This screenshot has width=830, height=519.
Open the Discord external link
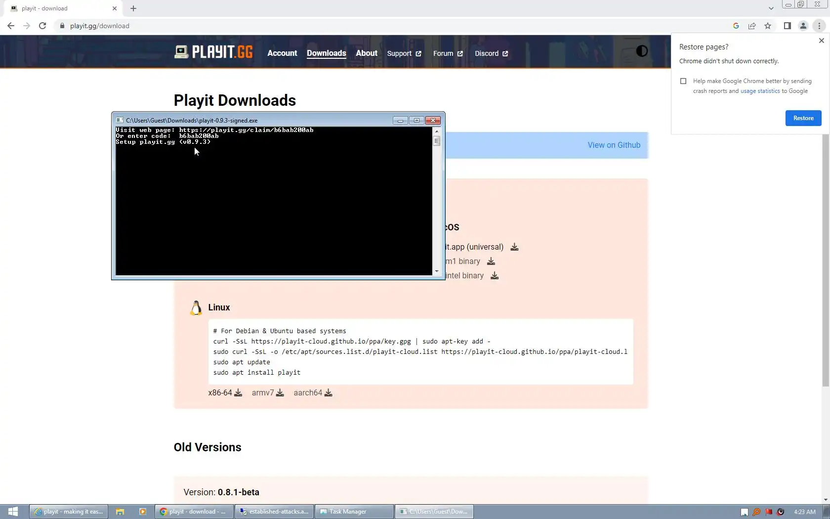coord(491,53)
